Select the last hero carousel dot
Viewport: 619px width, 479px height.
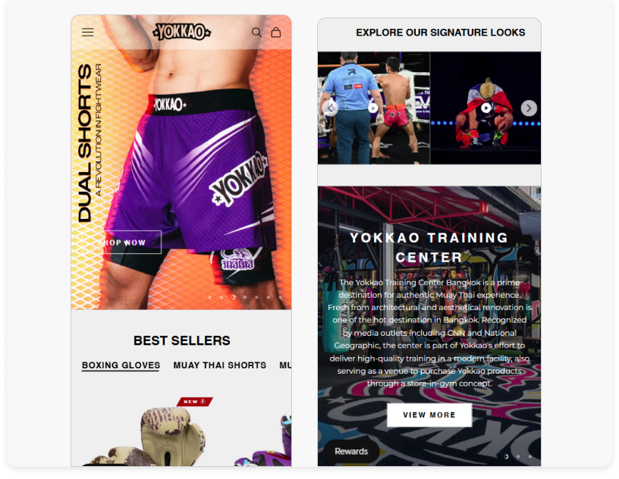point(280,297)
